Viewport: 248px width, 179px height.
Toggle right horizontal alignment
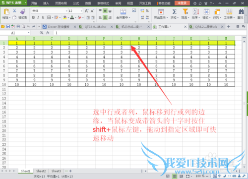click(x=110, y=17)
